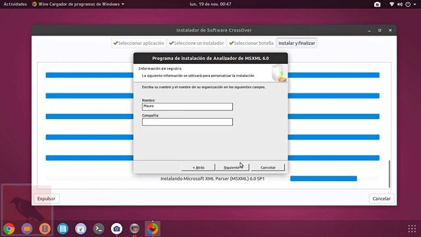Viewport: 421px width, 237px height.
Task: Click the Compañía text field
Action: click(x=187, y=122)
